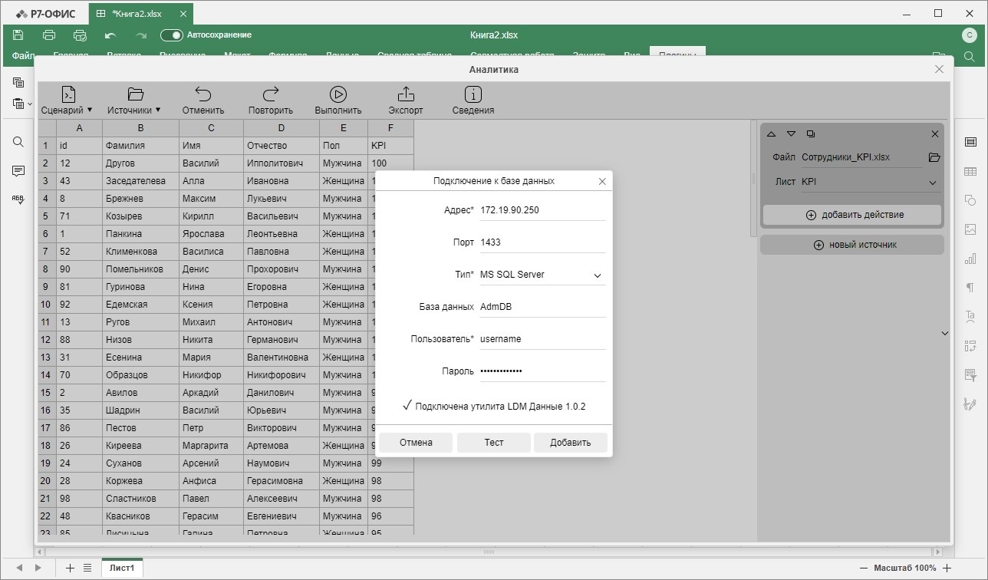The image size is (988, 580).
Task: Open the Источники dropdown
Action: [134, 101]
